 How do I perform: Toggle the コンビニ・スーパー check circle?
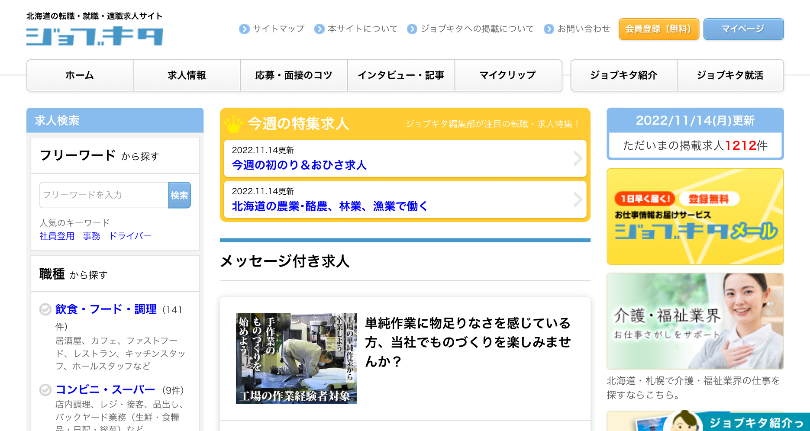[x=45, y=390]
